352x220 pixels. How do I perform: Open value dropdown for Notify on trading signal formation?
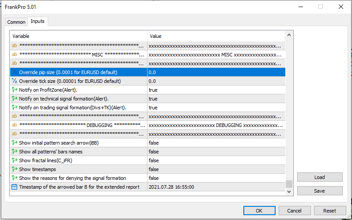[216, 108]
